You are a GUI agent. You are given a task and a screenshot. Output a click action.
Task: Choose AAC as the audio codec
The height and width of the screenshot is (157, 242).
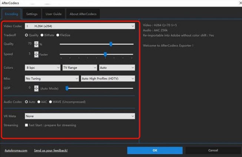click(39, 101)
